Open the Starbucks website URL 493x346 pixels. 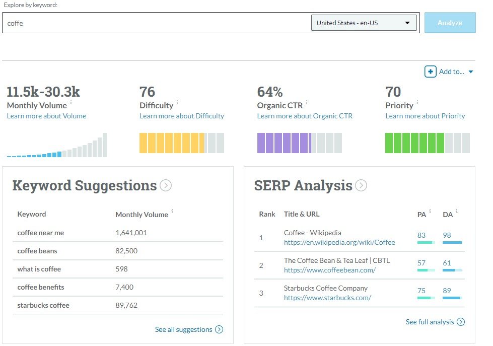(327, 298)
